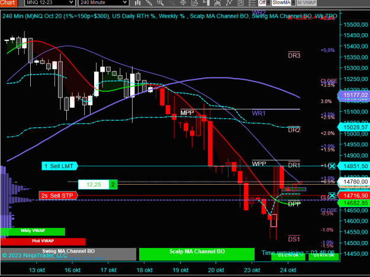Toggle the Mnt VWAP button
370x277 pixels.
pyautogui.click(x=43, y=241)
